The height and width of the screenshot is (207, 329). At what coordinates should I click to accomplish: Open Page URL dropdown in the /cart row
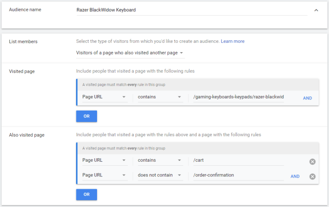[105, 160]
